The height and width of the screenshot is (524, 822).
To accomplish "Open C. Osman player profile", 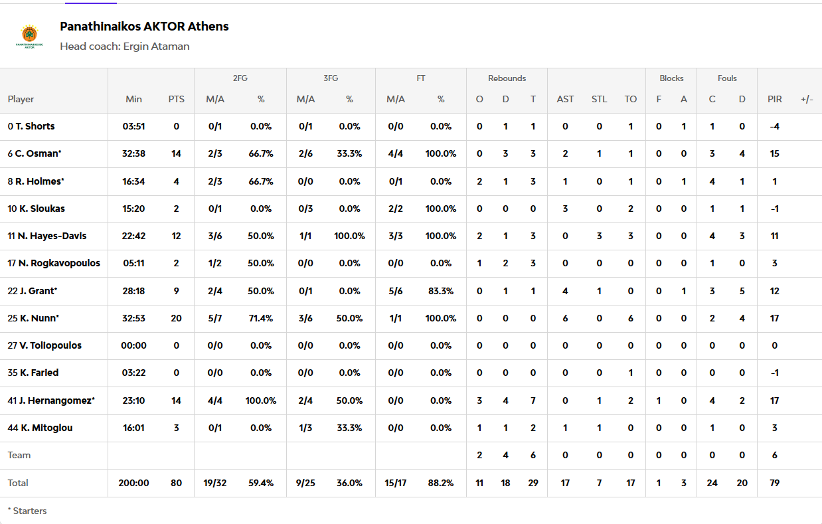I will (x=39, y=153).
